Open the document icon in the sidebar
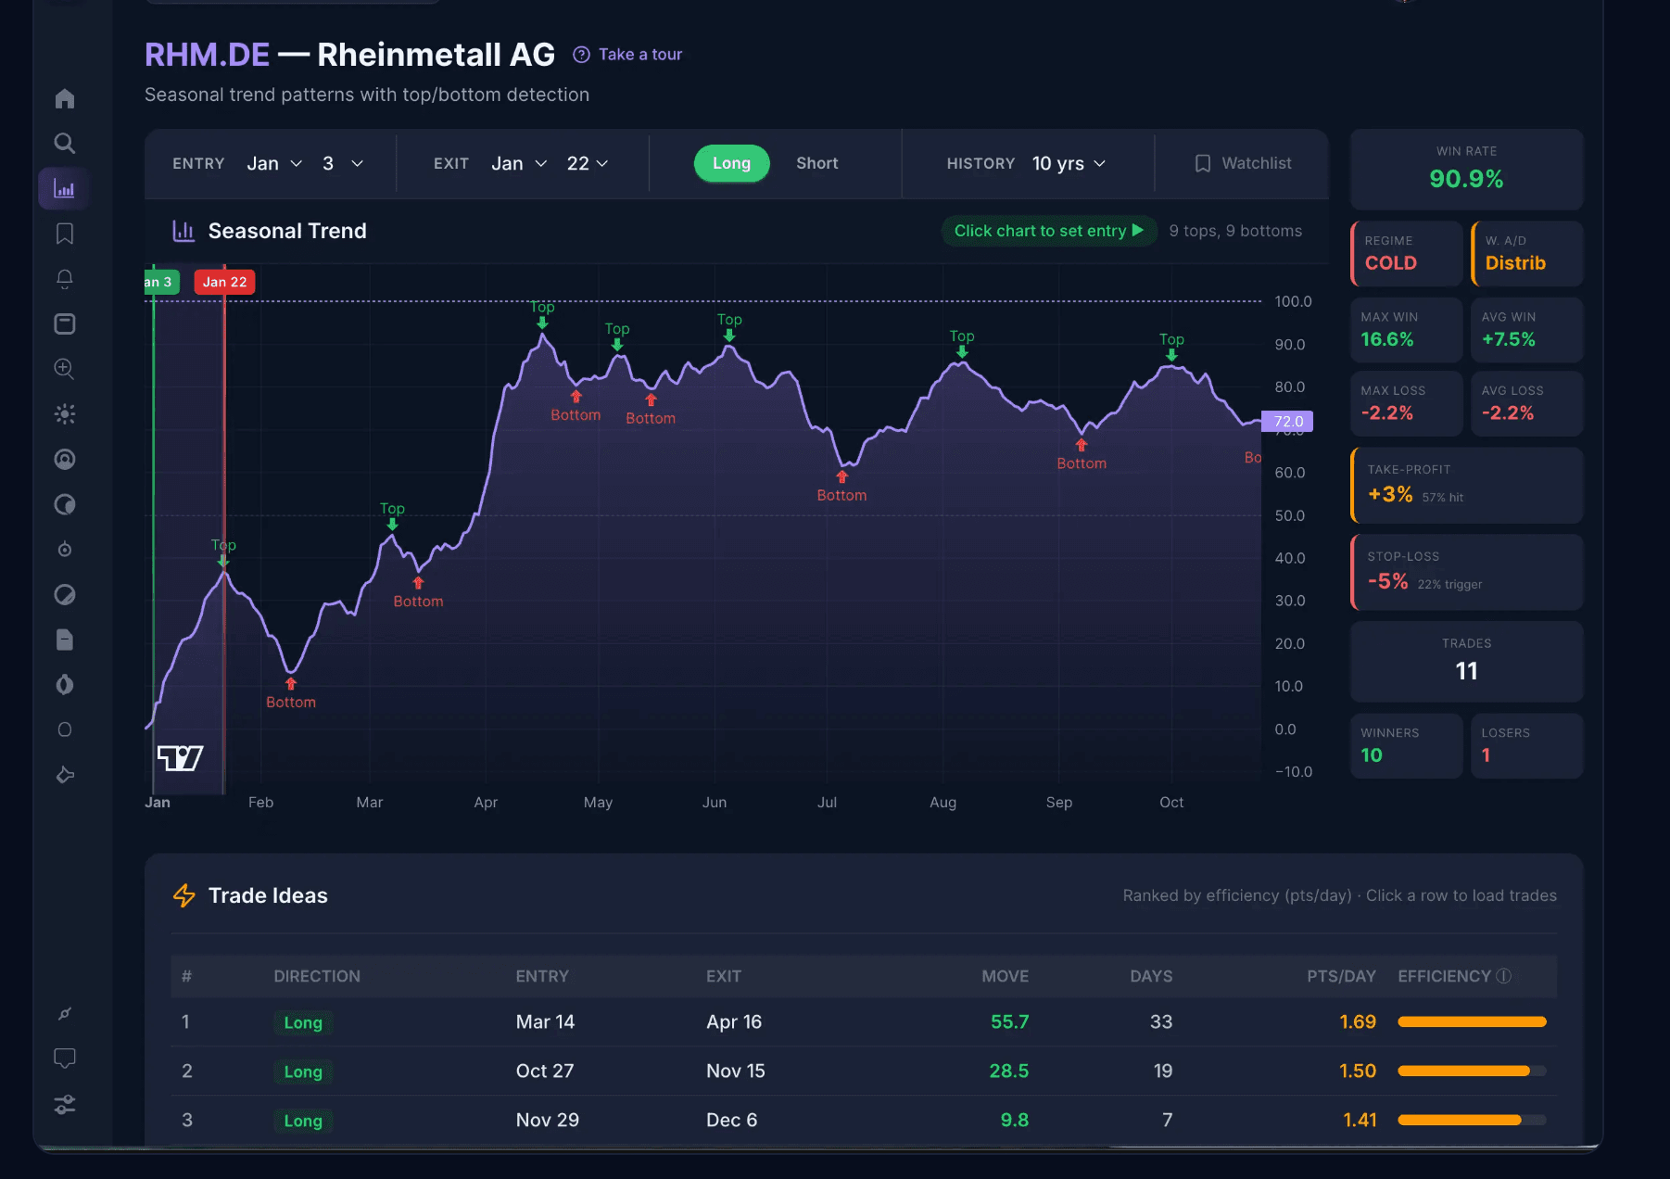 (64, 640)
